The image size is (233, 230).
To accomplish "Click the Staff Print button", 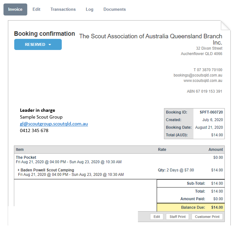I will [x=178, y=216].
